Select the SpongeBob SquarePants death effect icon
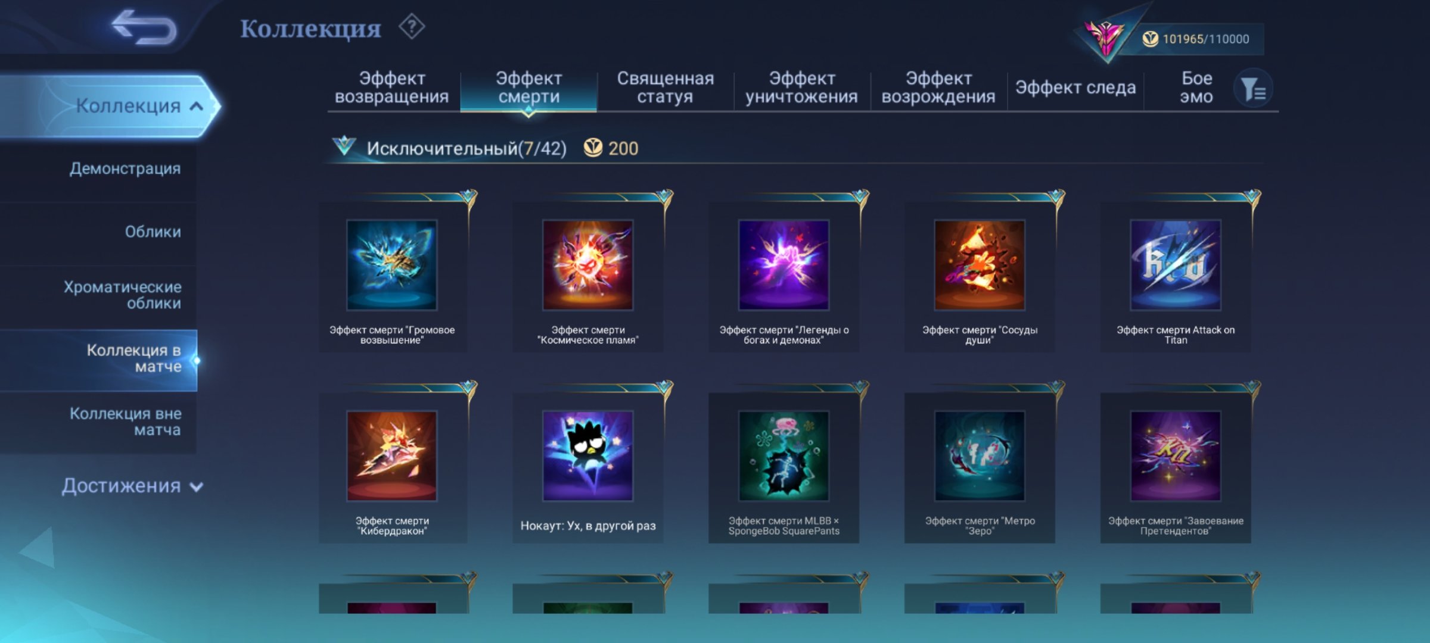Image resolution: width=1430 pixels, height=643 pixels. [x=784, y=456]
